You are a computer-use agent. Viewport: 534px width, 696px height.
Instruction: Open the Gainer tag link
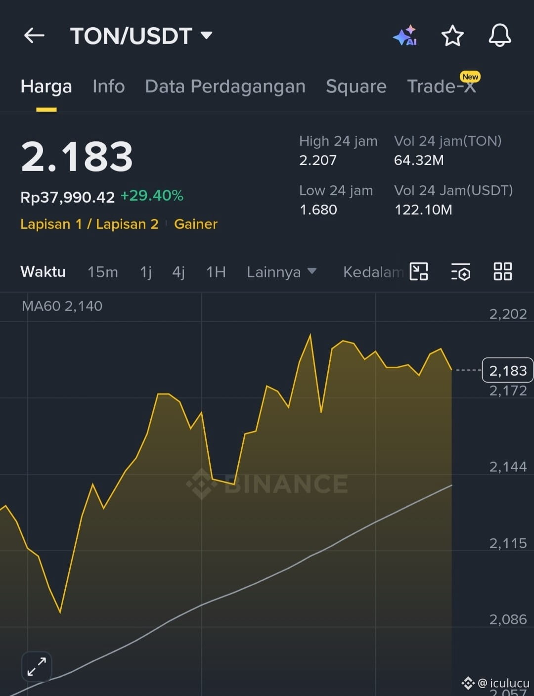coord(196,224)
